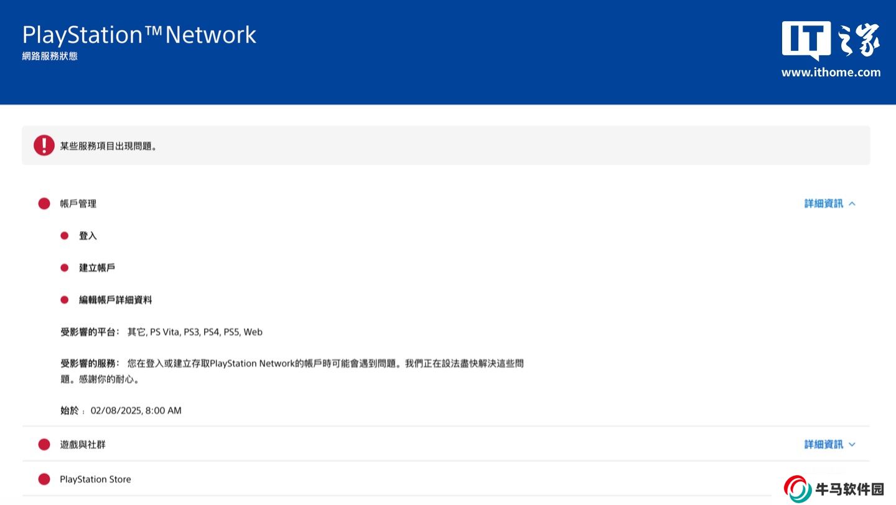Click the IT之家 logo in the header
Image resolution: width=896 pixels, height=505 pixels.
coord(831,40)
